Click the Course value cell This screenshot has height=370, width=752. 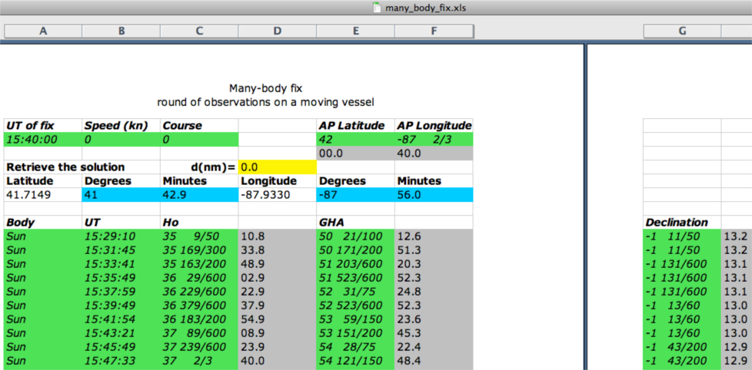199,140
